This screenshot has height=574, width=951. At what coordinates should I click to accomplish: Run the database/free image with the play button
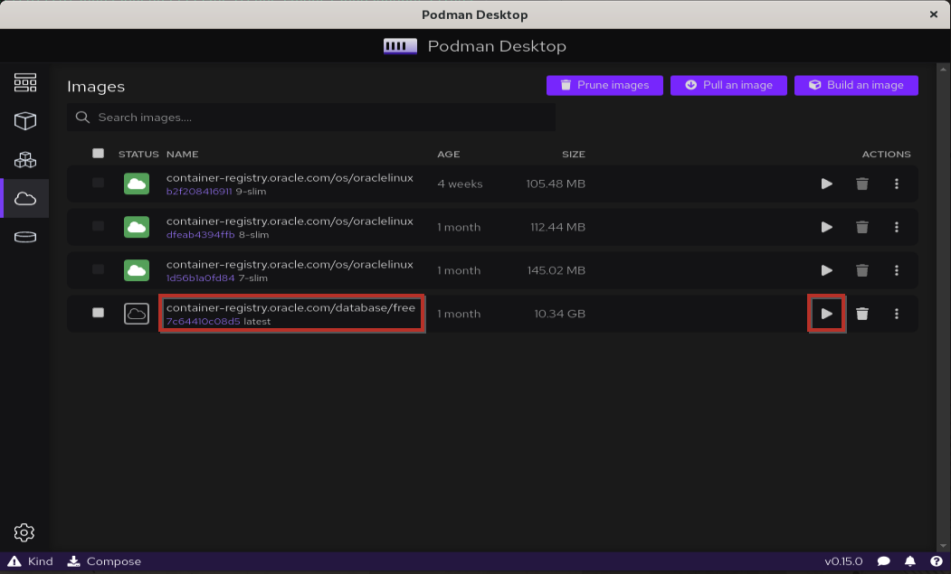pos(826,314)
